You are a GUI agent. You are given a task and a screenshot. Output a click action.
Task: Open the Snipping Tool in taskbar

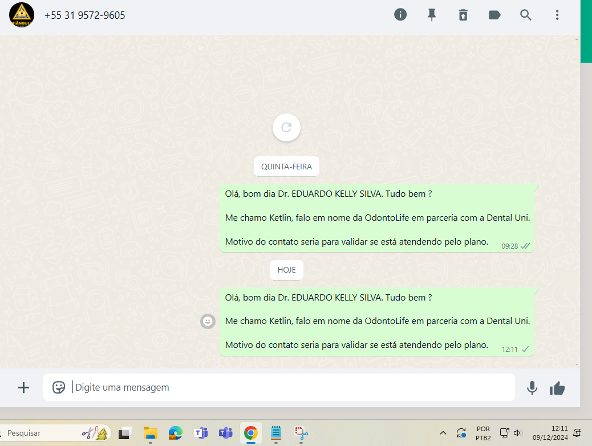[x=301, y=433]
